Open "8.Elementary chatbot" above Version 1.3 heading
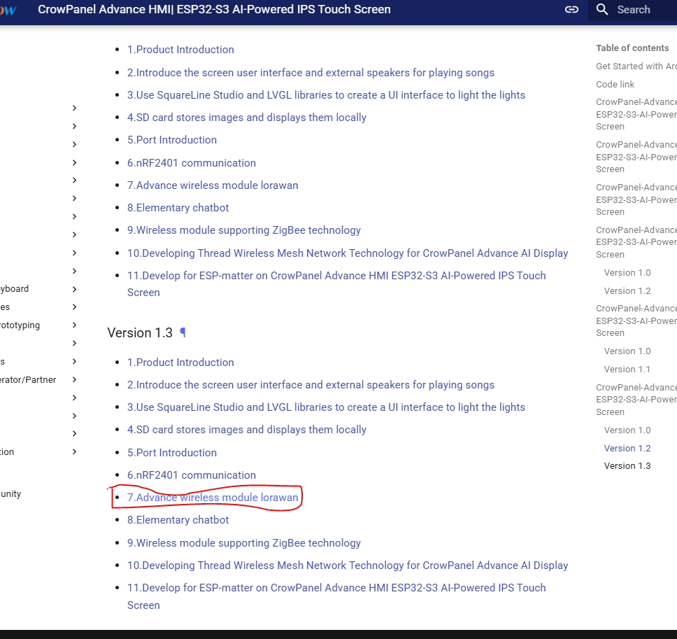 [x=178, y=208]
